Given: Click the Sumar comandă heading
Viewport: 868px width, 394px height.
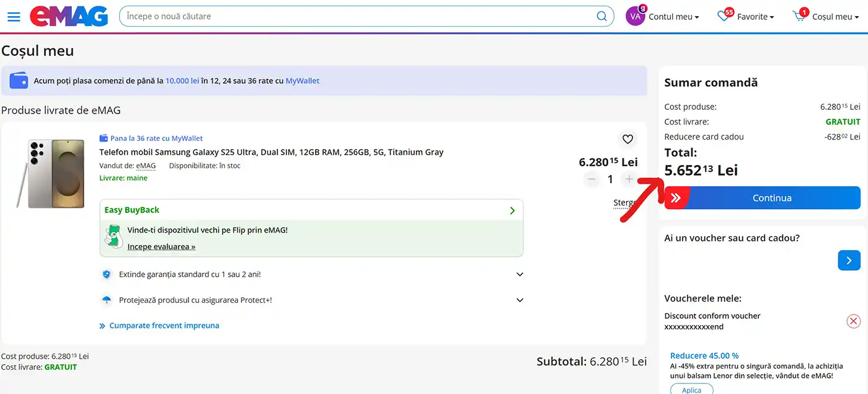Looking at the screenshot, I should pos(711,83).
